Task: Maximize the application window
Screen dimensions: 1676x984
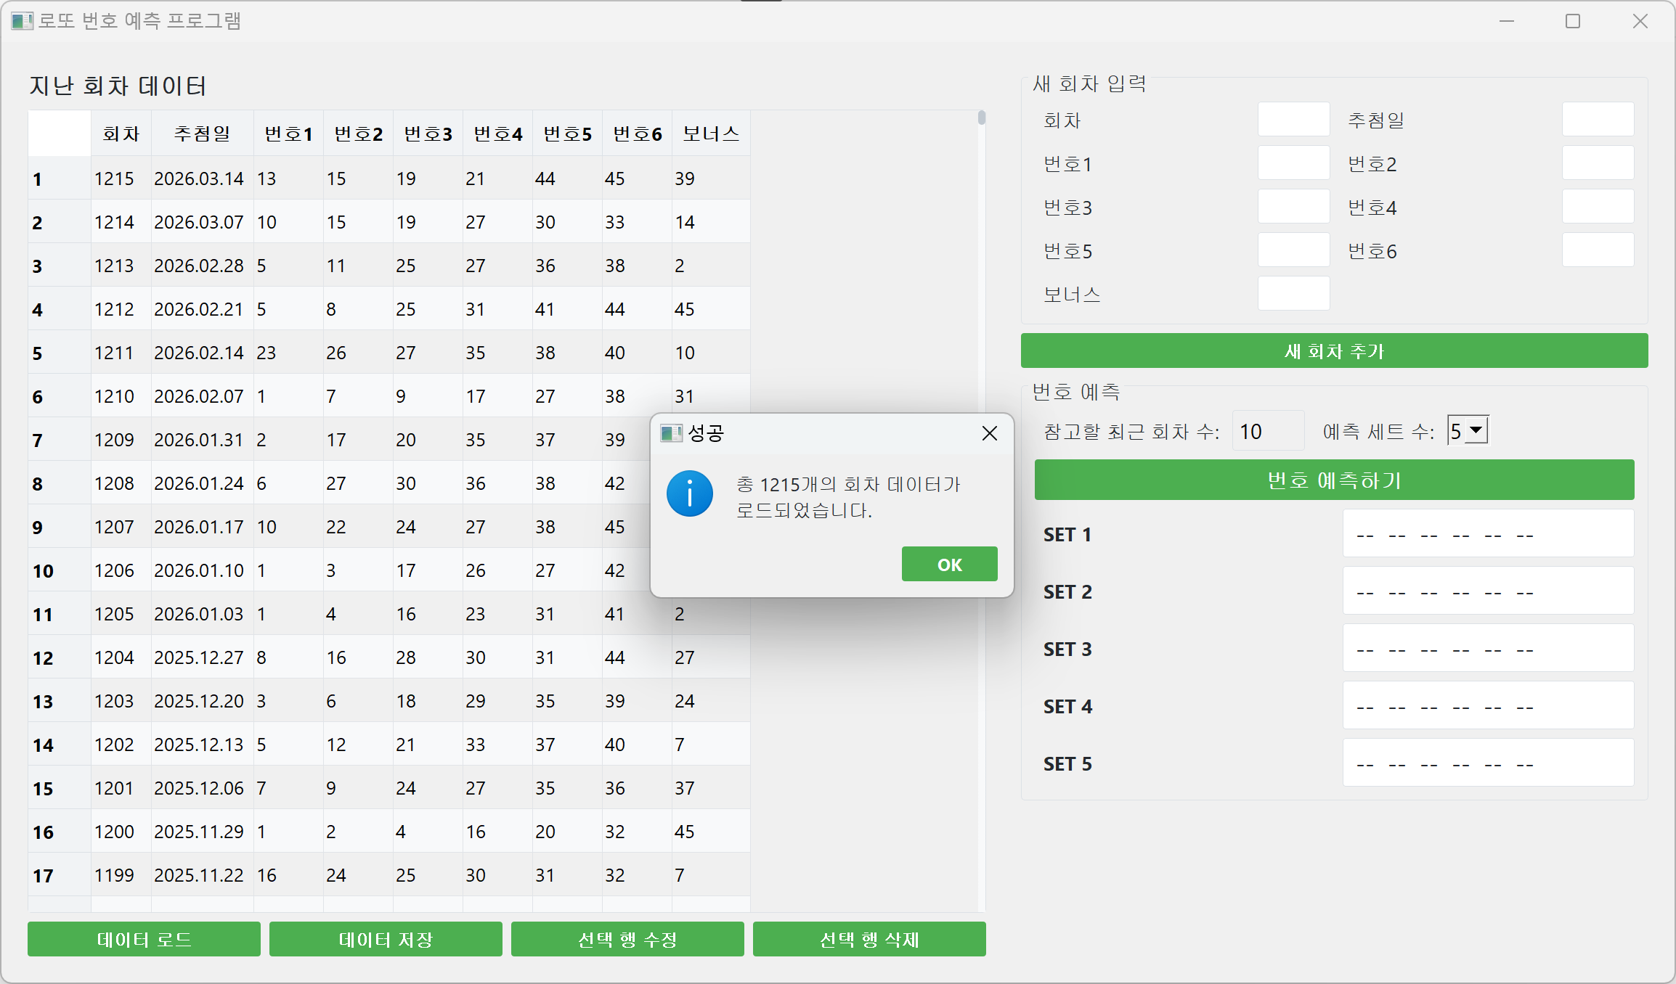Action: point(1573,21)
